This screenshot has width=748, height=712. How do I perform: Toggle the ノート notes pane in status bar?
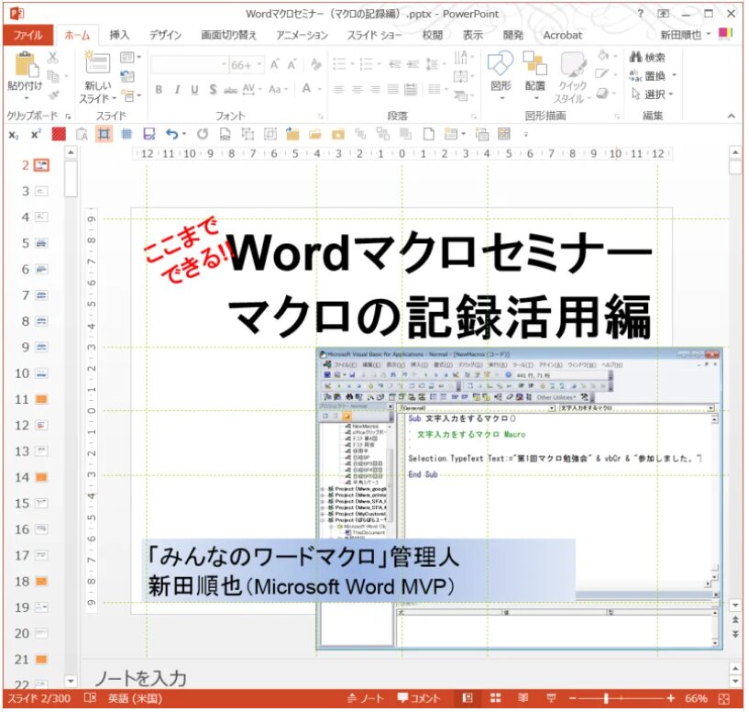366,699
